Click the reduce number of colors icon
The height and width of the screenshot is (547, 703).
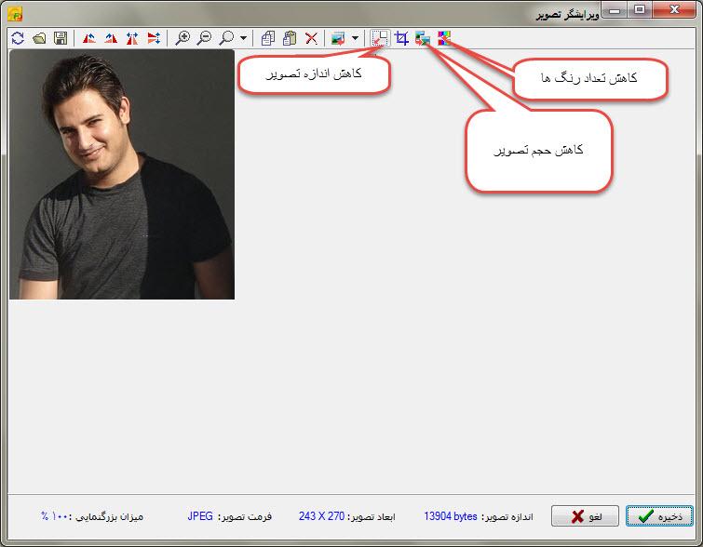pos(444,38)
